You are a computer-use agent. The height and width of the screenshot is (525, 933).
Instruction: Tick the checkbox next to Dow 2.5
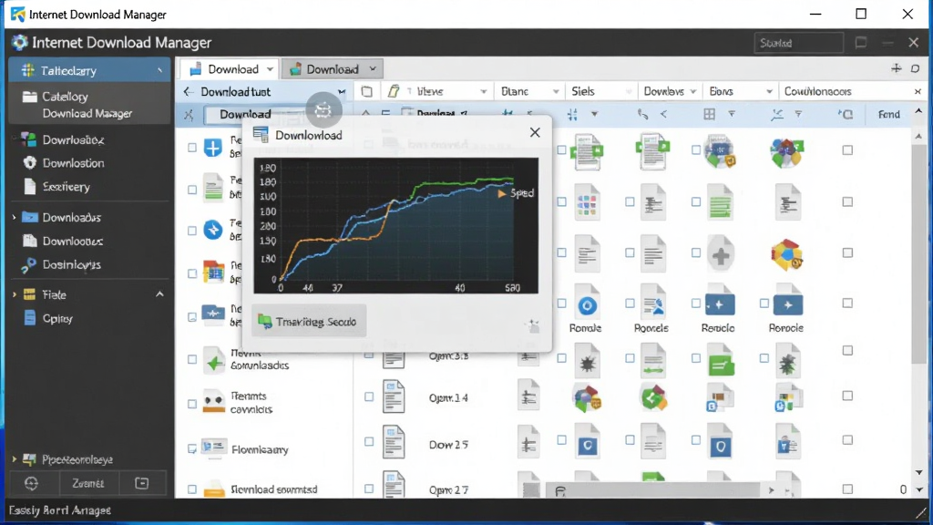click(369, 442)
